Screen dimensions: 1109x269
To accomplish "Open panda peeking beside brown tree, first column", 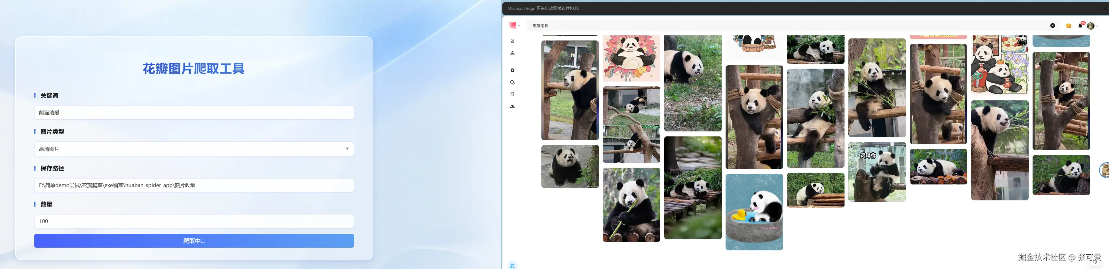I will pos(570,90).
